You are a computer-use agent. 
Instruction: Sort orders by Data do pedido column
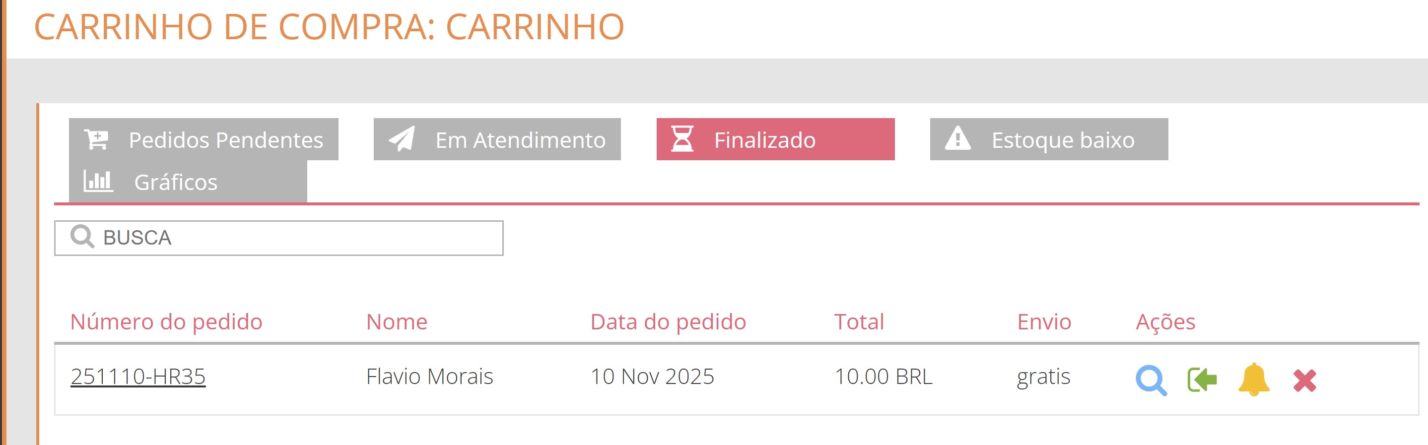(x=668, y=321)
